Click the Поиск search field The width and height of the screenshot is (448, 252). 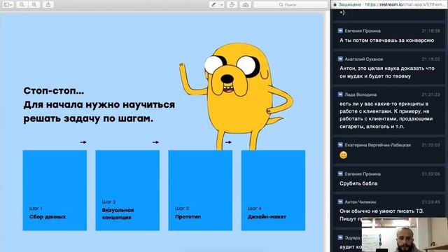point(290,5)
